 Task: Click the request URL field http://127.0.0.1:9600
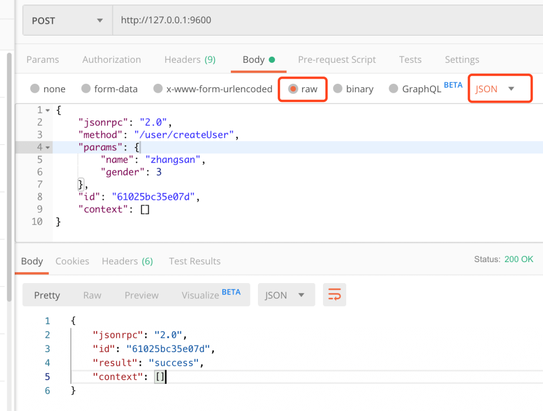coord(327,20)
